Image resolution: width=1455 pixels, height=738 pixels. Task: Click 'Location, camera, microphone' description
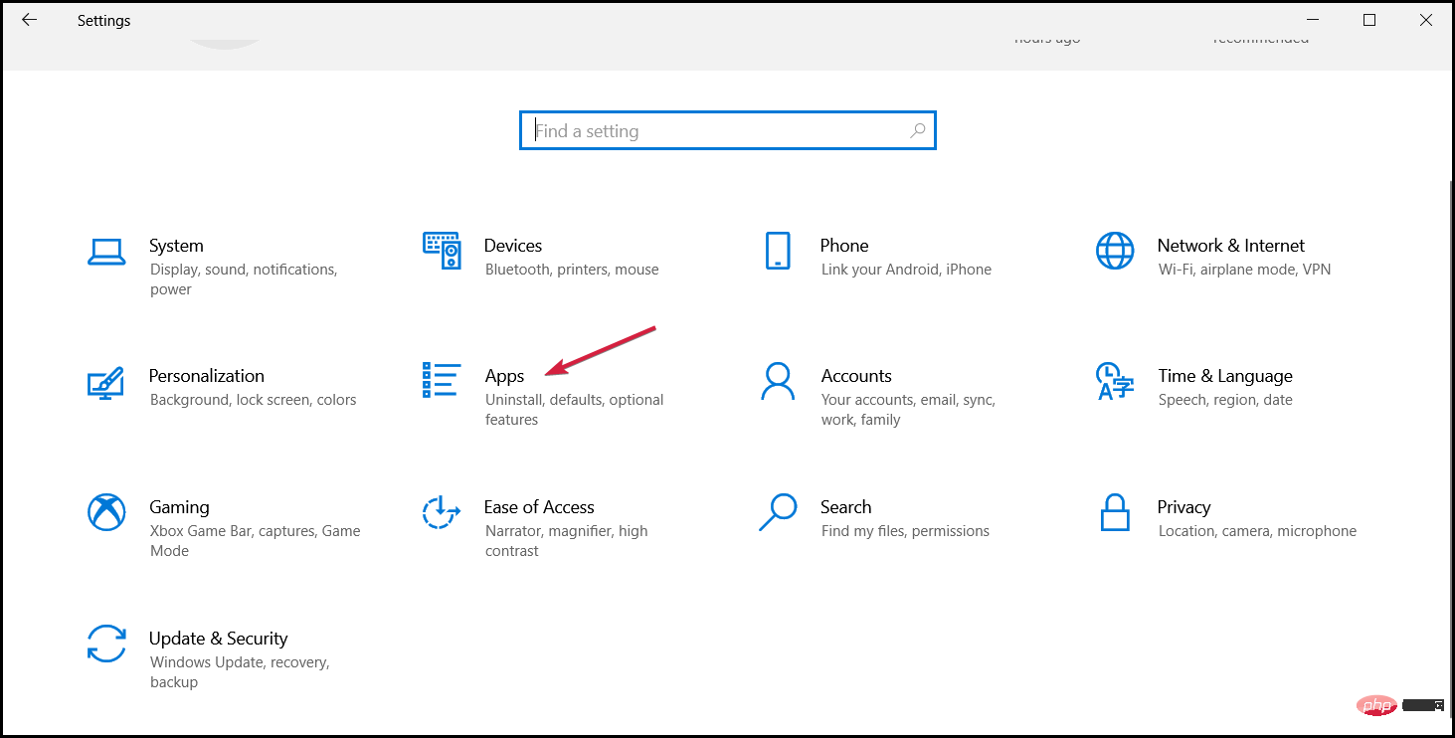coord(1257,531)
